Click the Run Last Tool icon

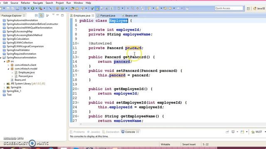[x=40, y=8]
